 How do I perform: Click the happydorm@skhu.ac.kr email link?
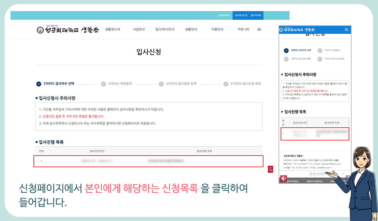point(331,164)
